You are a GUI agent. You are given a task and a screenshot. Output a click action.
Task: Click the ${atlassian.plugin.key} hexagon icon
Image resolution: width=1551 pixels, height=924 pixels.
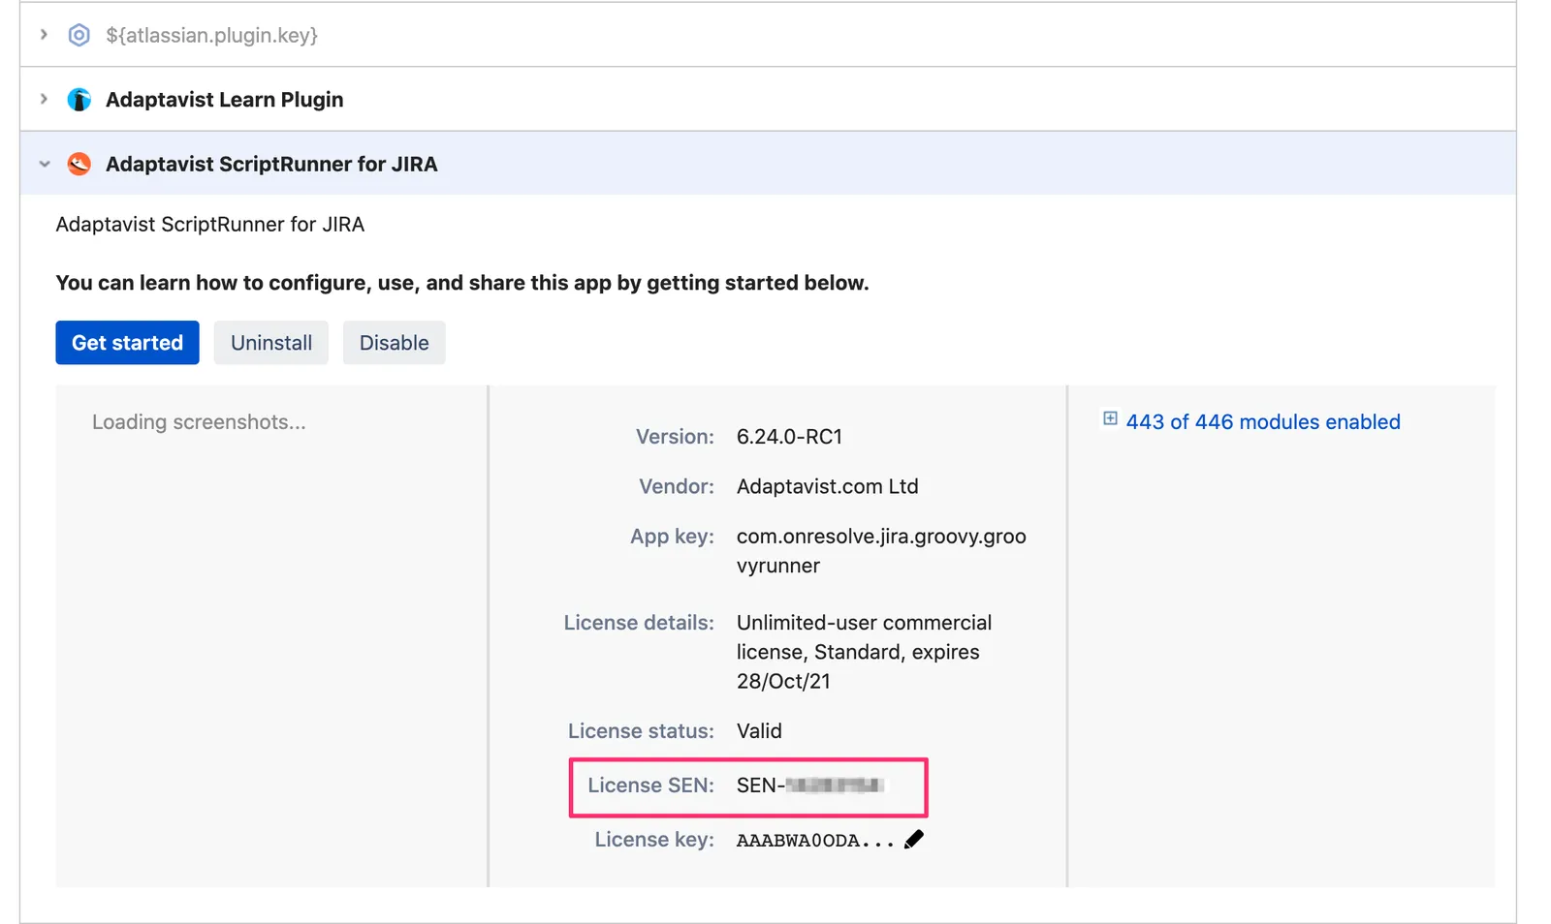[x=79, y=35]
